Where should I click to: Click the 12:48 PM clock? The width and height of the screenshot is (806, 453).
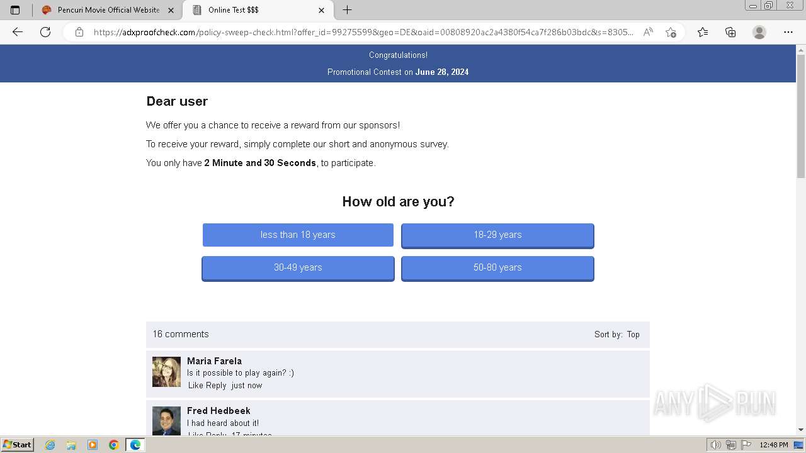[774, 445]
